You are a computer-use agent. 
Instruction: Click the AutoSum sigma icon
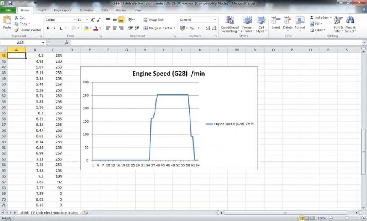click(312, 18)
